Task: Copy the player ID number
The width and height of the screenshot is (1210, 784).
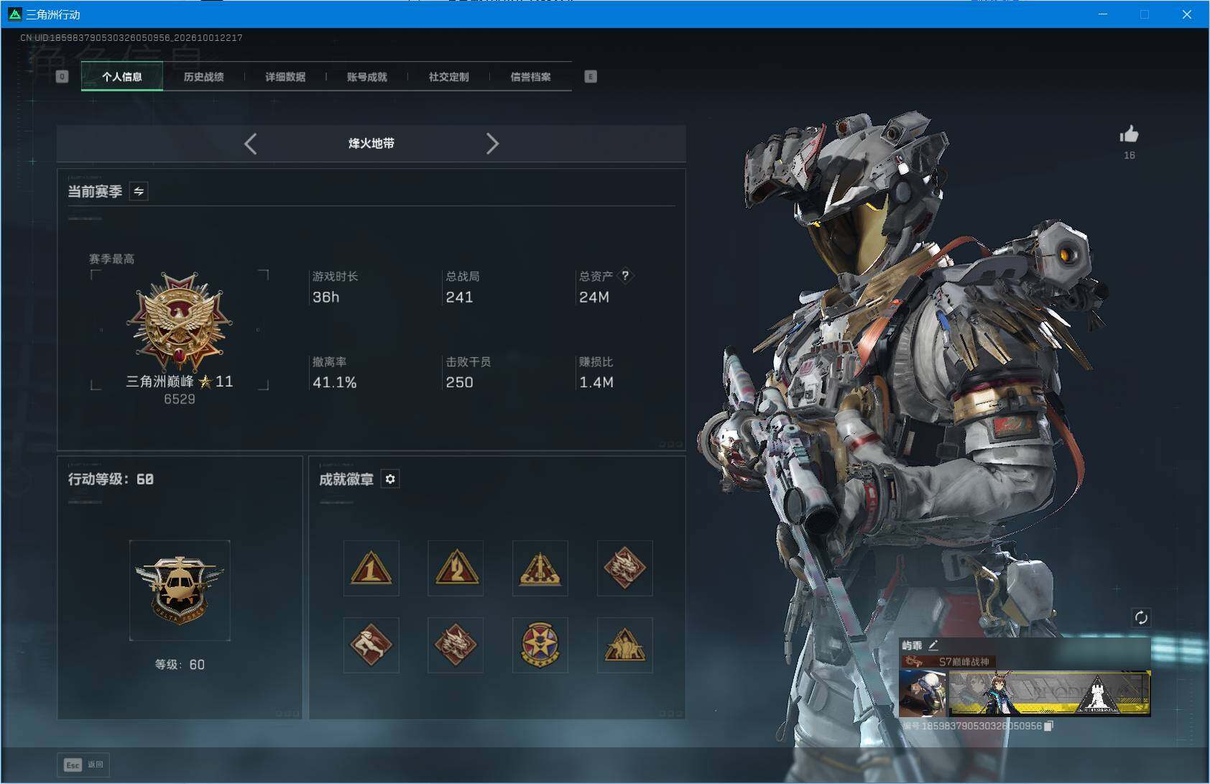Action: [1049, 726]
